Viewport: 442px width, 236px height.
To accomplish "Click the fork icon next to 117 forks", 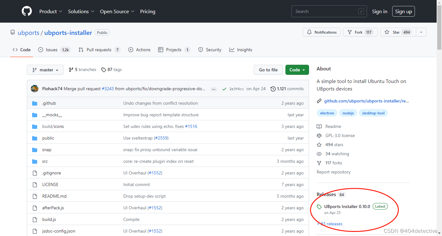I will point(319,163).
